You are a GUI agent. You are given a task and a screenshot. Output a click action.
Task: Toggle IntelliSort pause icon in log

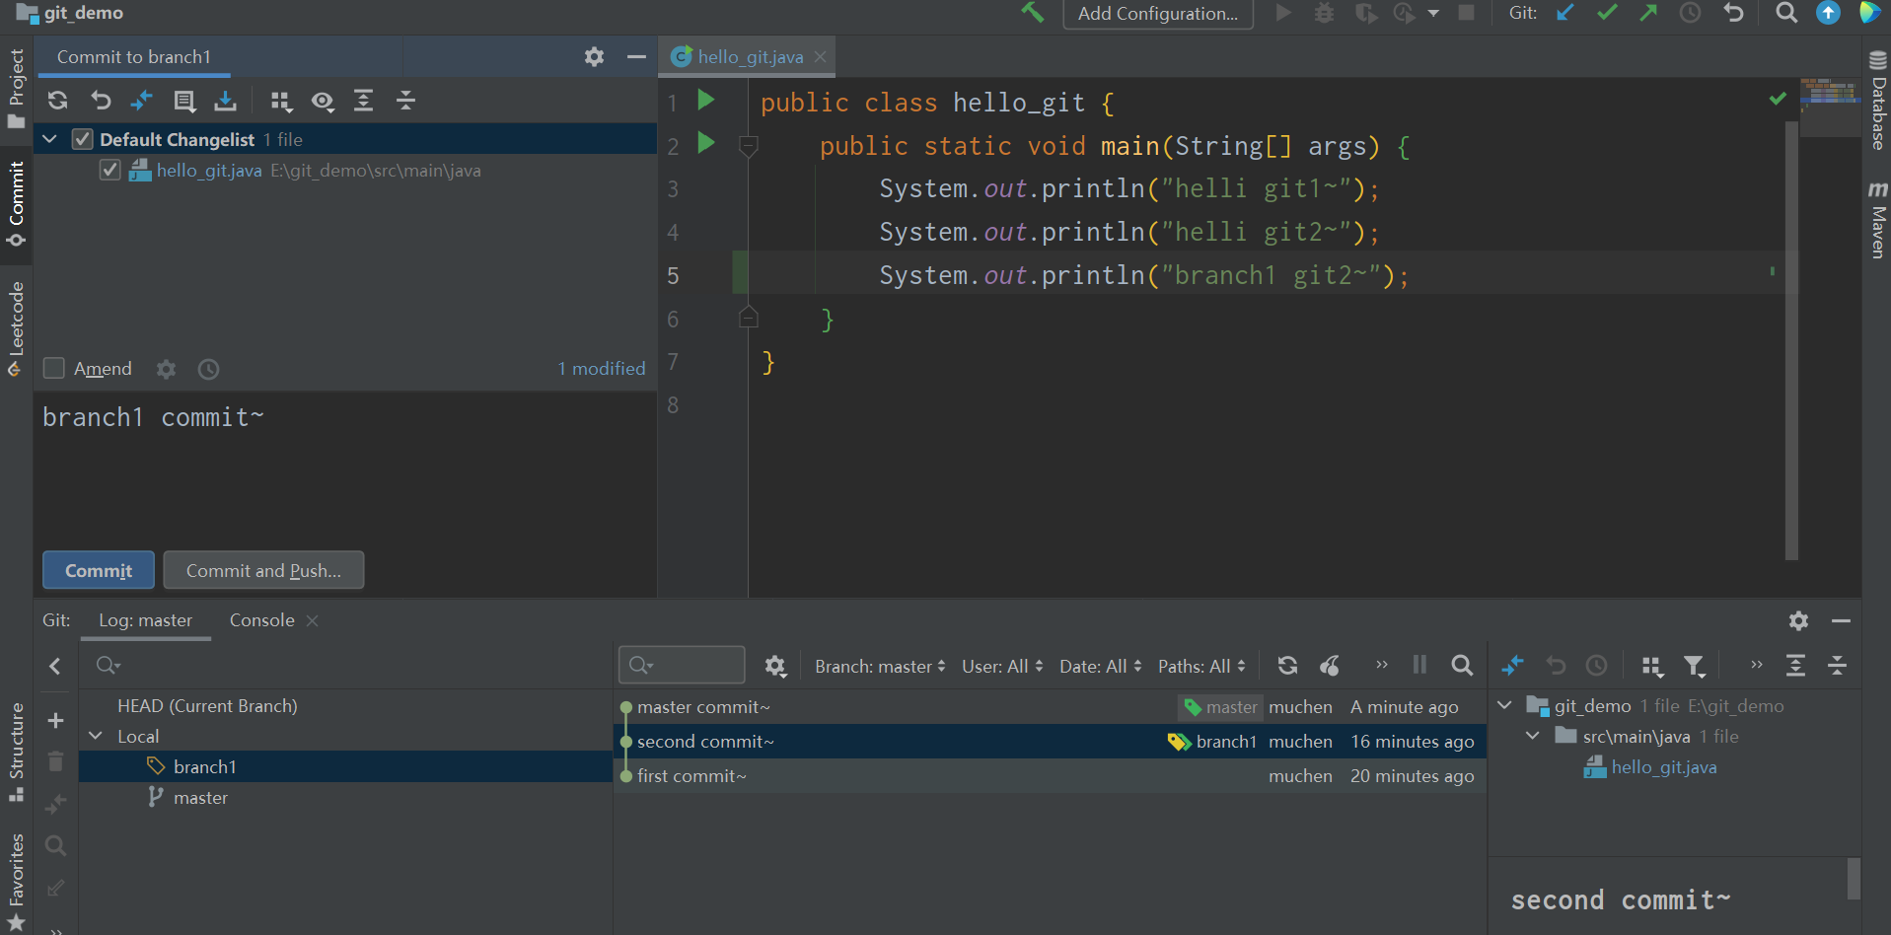coord(1419,665)
